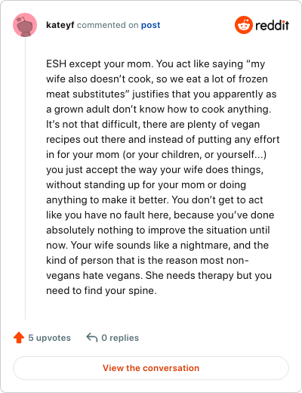Upvote the comment with the orange arrow
Screen dimensions: 302x393
pos(19,338)
